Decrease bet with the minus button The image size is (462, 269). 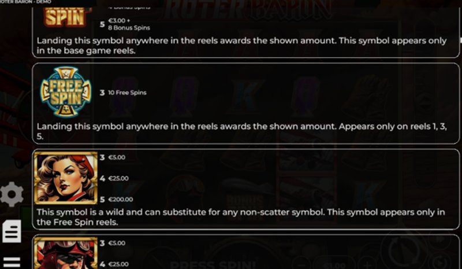coord(302,263)
